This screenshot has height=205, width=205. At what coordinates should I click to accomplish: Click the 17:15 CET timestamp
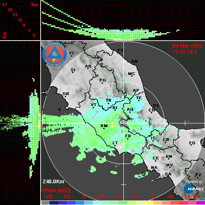pos(184,52)
